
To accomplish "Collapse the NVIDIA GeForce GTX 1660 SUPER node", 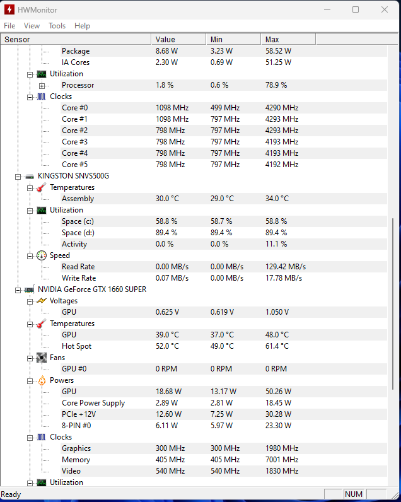I will point(18,290).
